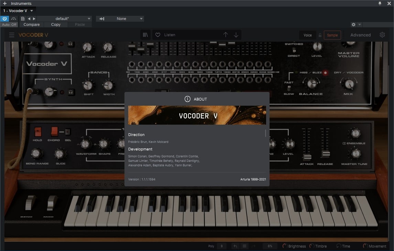Click the Bands WIDTH knob
Viewport: 394px width, 251px height.
[x=108, y=85]
